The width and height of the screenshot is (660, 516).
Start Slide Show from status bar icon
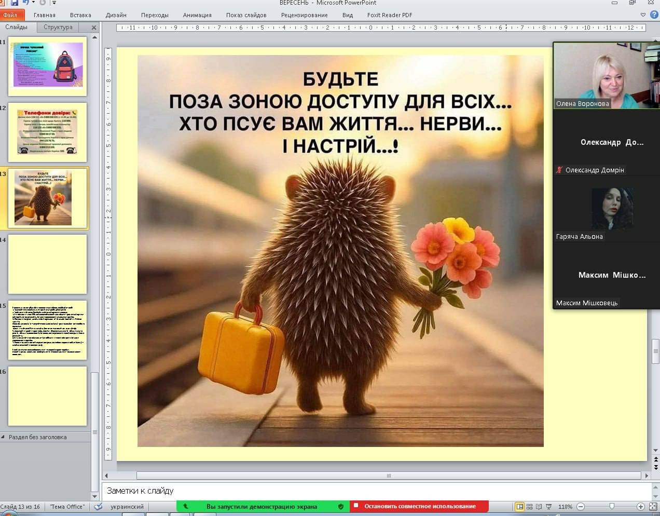point(549,507)
